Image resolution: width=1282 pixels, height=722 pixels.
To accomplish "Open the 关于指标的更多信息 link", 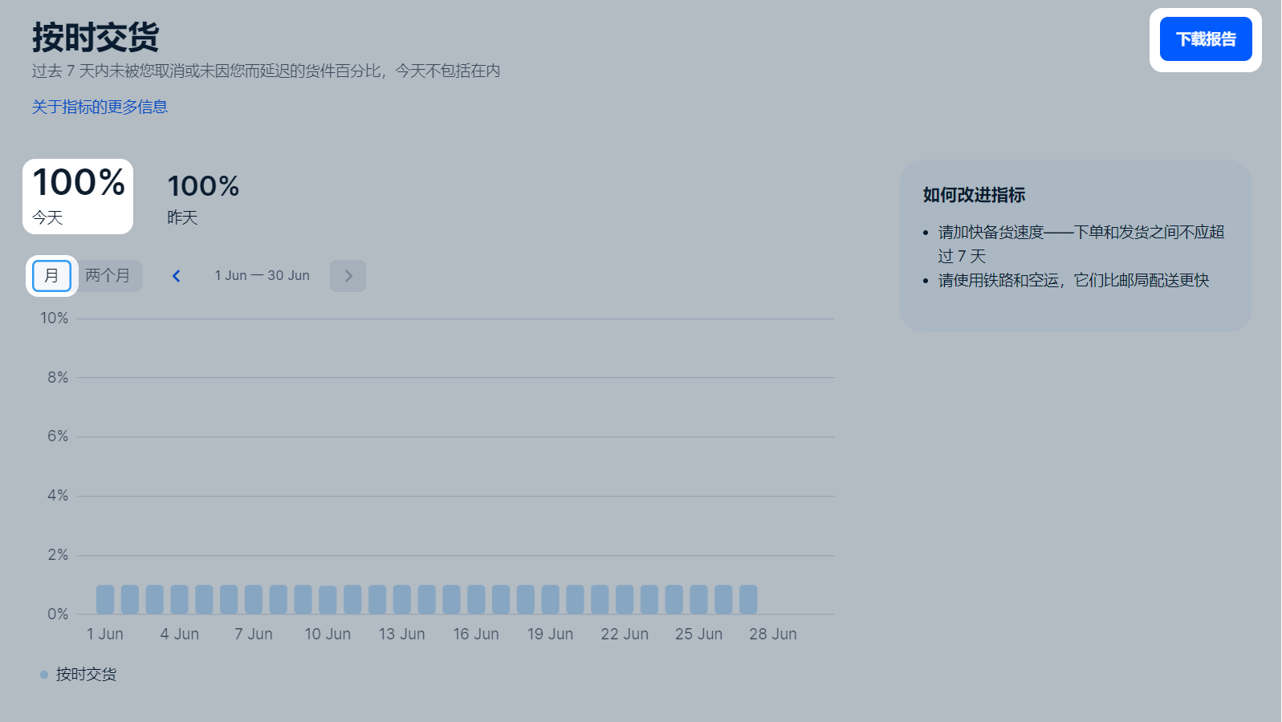I will (x=100, y=107).
